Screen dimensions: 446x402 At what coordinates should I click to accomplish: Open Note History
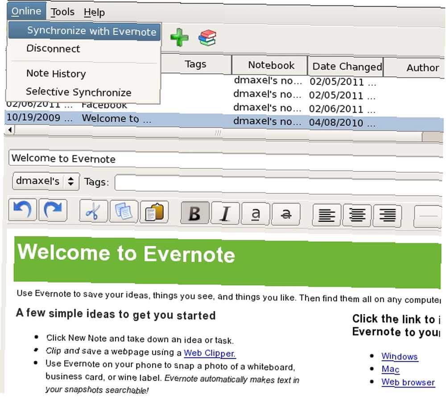pyautogui.click(x=56, y=74)
